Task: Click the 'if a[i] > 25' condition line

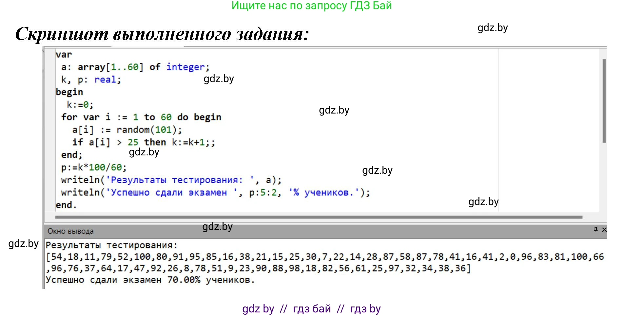Action: tap(143, 142)
